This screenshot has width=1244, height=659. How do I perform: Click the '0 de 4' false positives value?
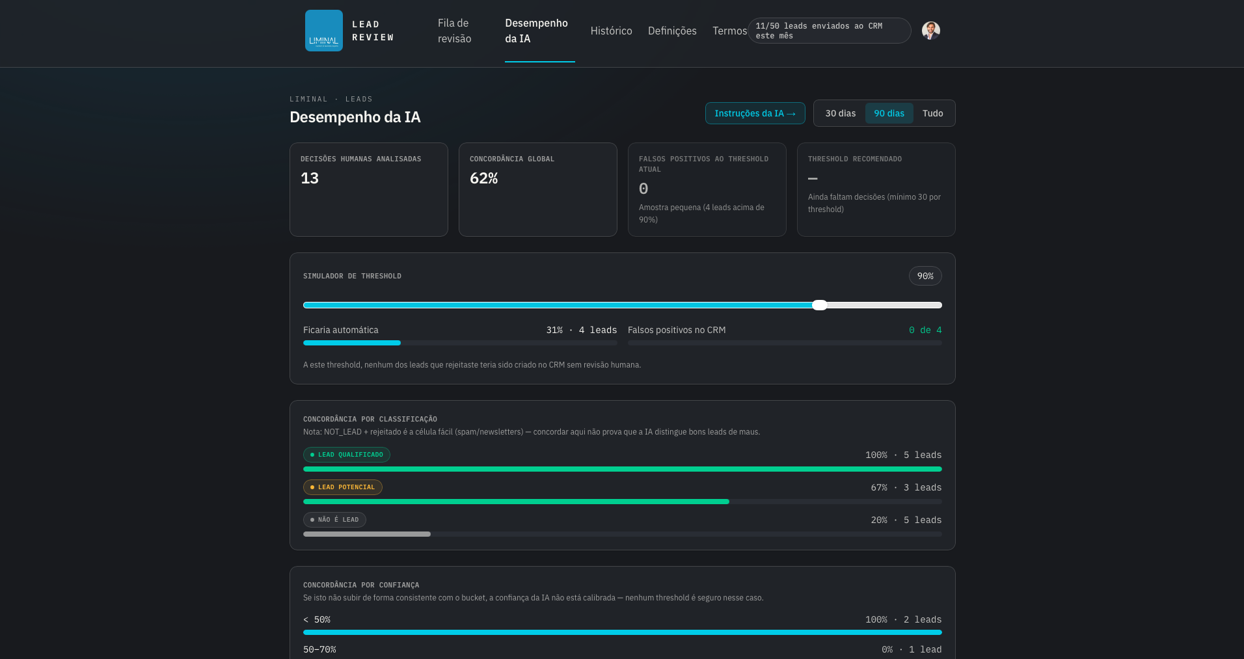tap(925, 330)
